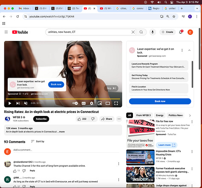Enable miniplayer mode

point(100,103)
